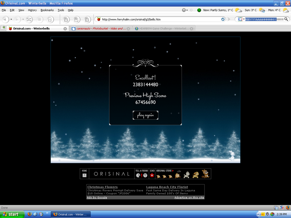Click the floppy-disk save toolbar button
The height and width of the screenshot is (218, 291).
tap(50, 19)
